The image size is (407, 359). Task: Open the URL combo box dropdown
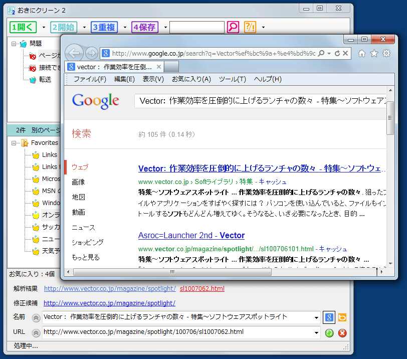(x=316, y=333)
